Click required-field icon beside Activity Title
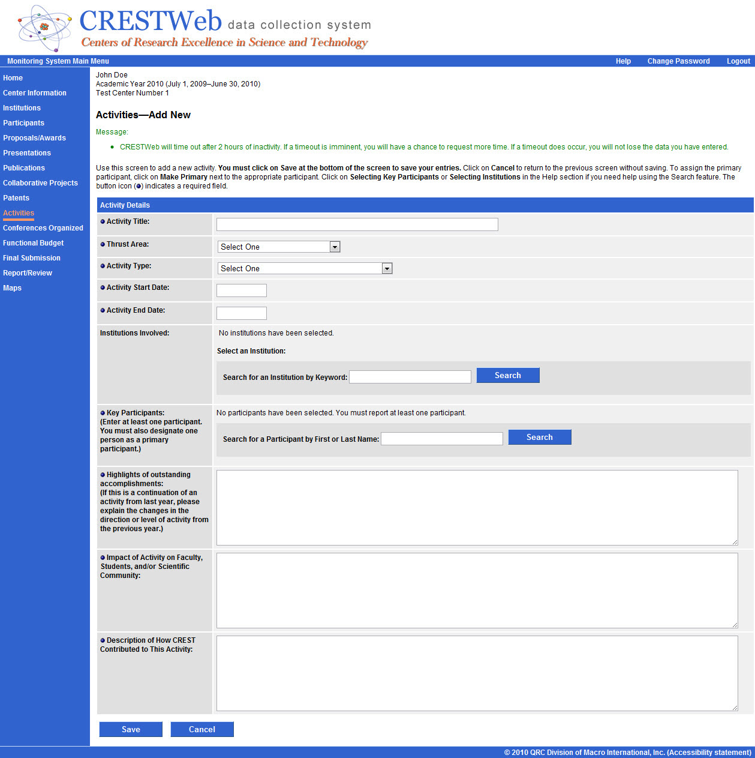 [103, 221]
